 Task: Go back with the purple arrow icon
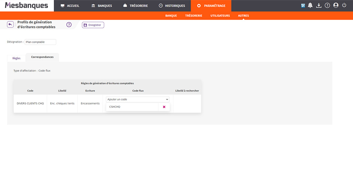pyautogui.click(x=10, y=24)
